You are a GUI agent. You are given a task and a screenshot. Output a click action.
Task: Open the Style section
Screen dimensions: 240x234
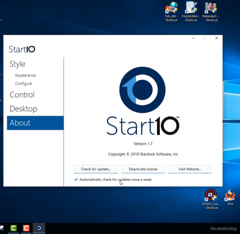click(17, 64)
